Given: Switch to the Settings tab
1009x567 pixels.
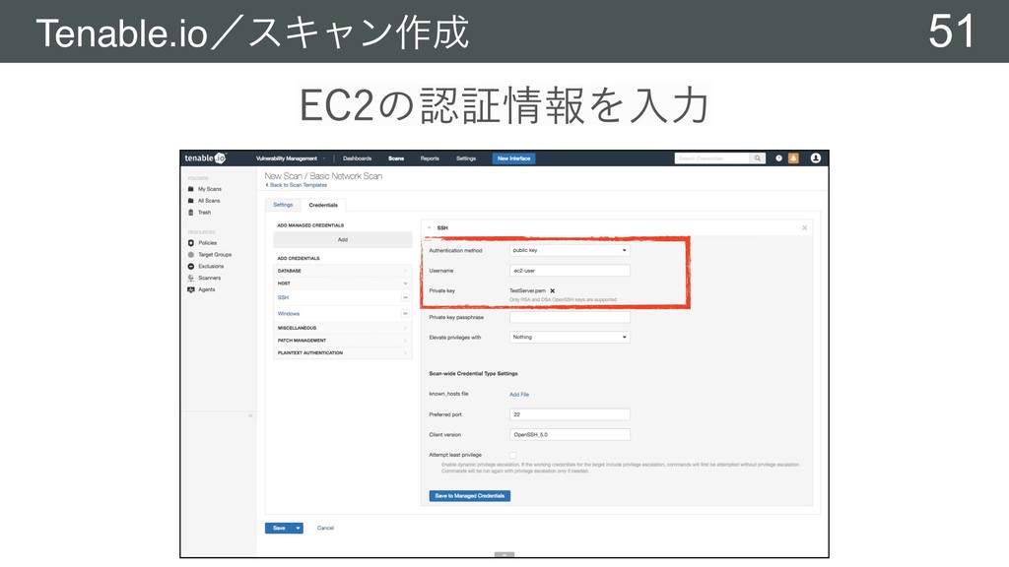Looking at the screenshot, I should (x=283, y=205).
